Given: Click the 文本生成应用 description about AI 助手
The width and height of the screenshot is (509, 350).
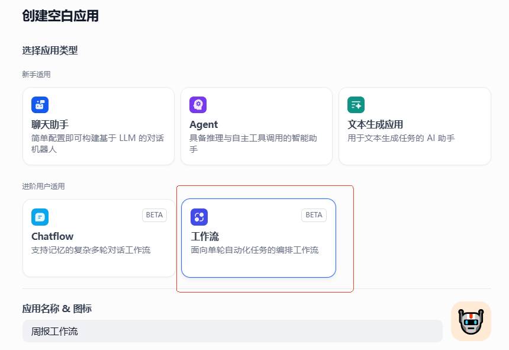Looking at the screenshot, I should tap(401, 139).
